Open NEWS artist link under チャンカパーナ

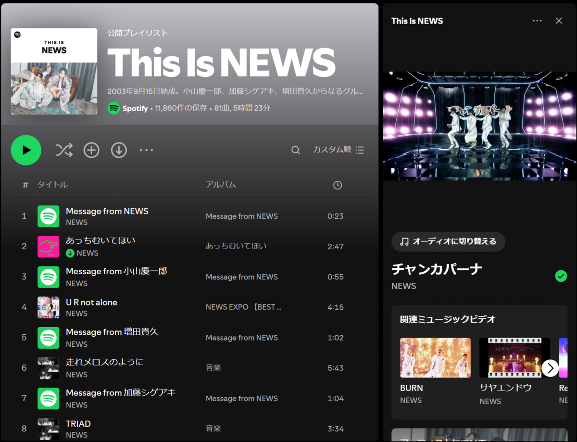click(404, 286)
